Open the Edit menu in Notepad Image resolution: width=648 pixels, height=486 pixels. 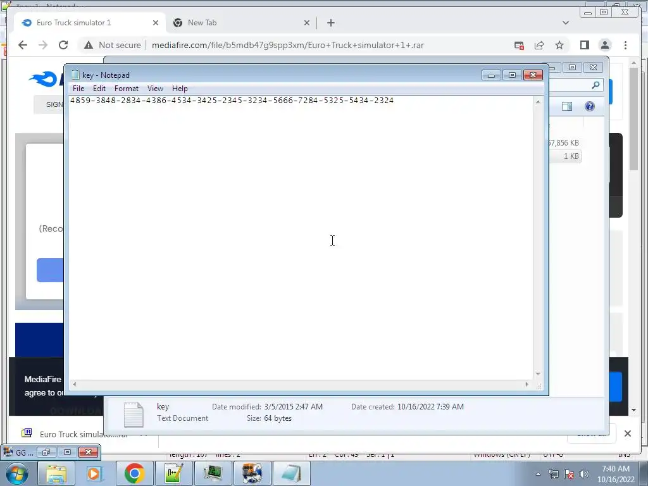[99, 89]
